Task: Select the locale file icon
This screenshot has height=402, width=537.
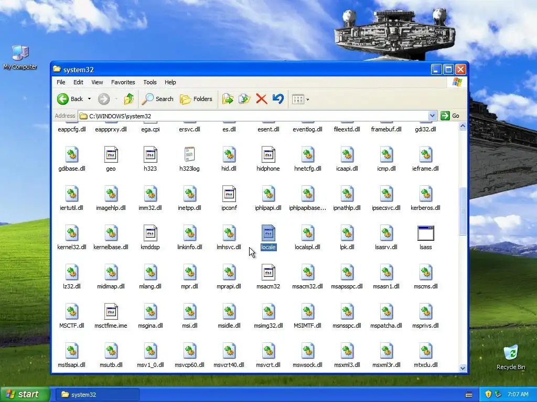Action: point(268,233)
